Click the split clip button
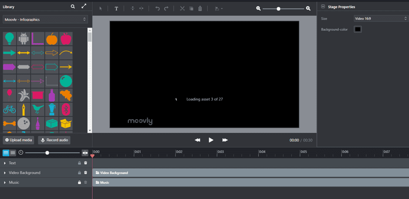409x199 pixels. (x=85, y=153)
